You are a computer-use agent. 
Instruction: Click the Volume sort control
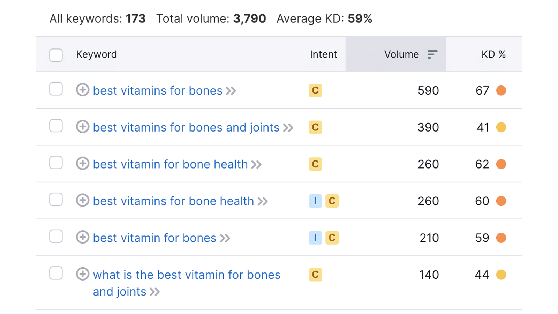click(432, 54)
